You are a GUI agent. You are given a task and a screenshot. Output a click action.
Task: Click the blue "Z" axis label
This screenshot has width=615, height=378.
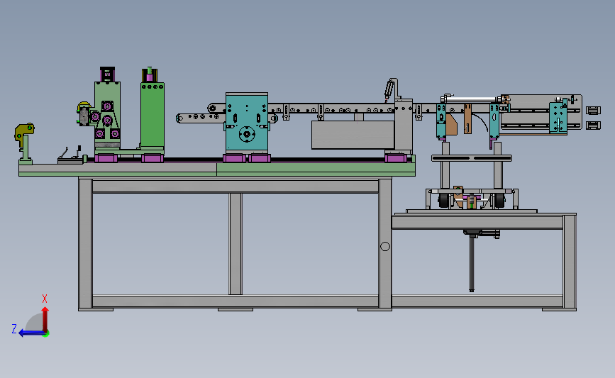[x=14, y=328]
